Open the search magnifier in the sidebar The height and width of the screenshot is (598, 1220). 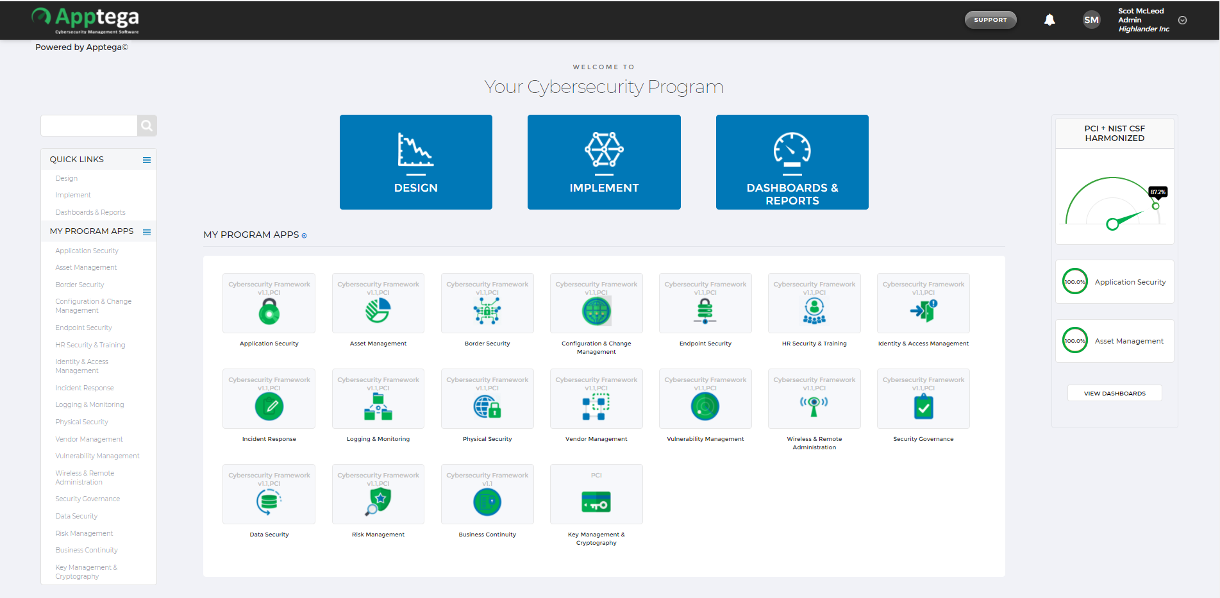pos(147,126)
